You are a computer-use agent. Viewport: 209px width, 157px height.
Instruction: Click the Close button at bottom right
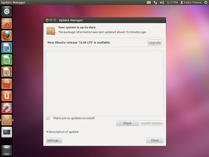coord(155,140)
